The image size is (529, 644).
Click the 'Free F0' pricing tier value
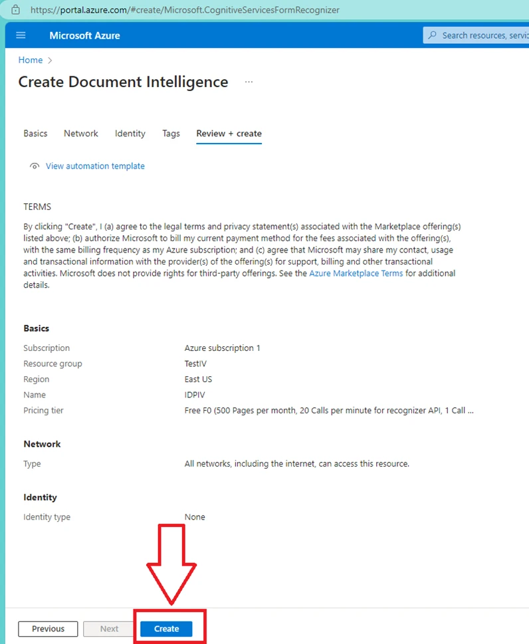329,410
